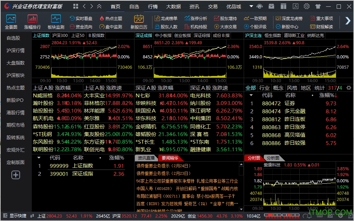Screen dimensions: 354x221
Task: Open 新股中心 IPO center
Action: click(x=287, y=27)
